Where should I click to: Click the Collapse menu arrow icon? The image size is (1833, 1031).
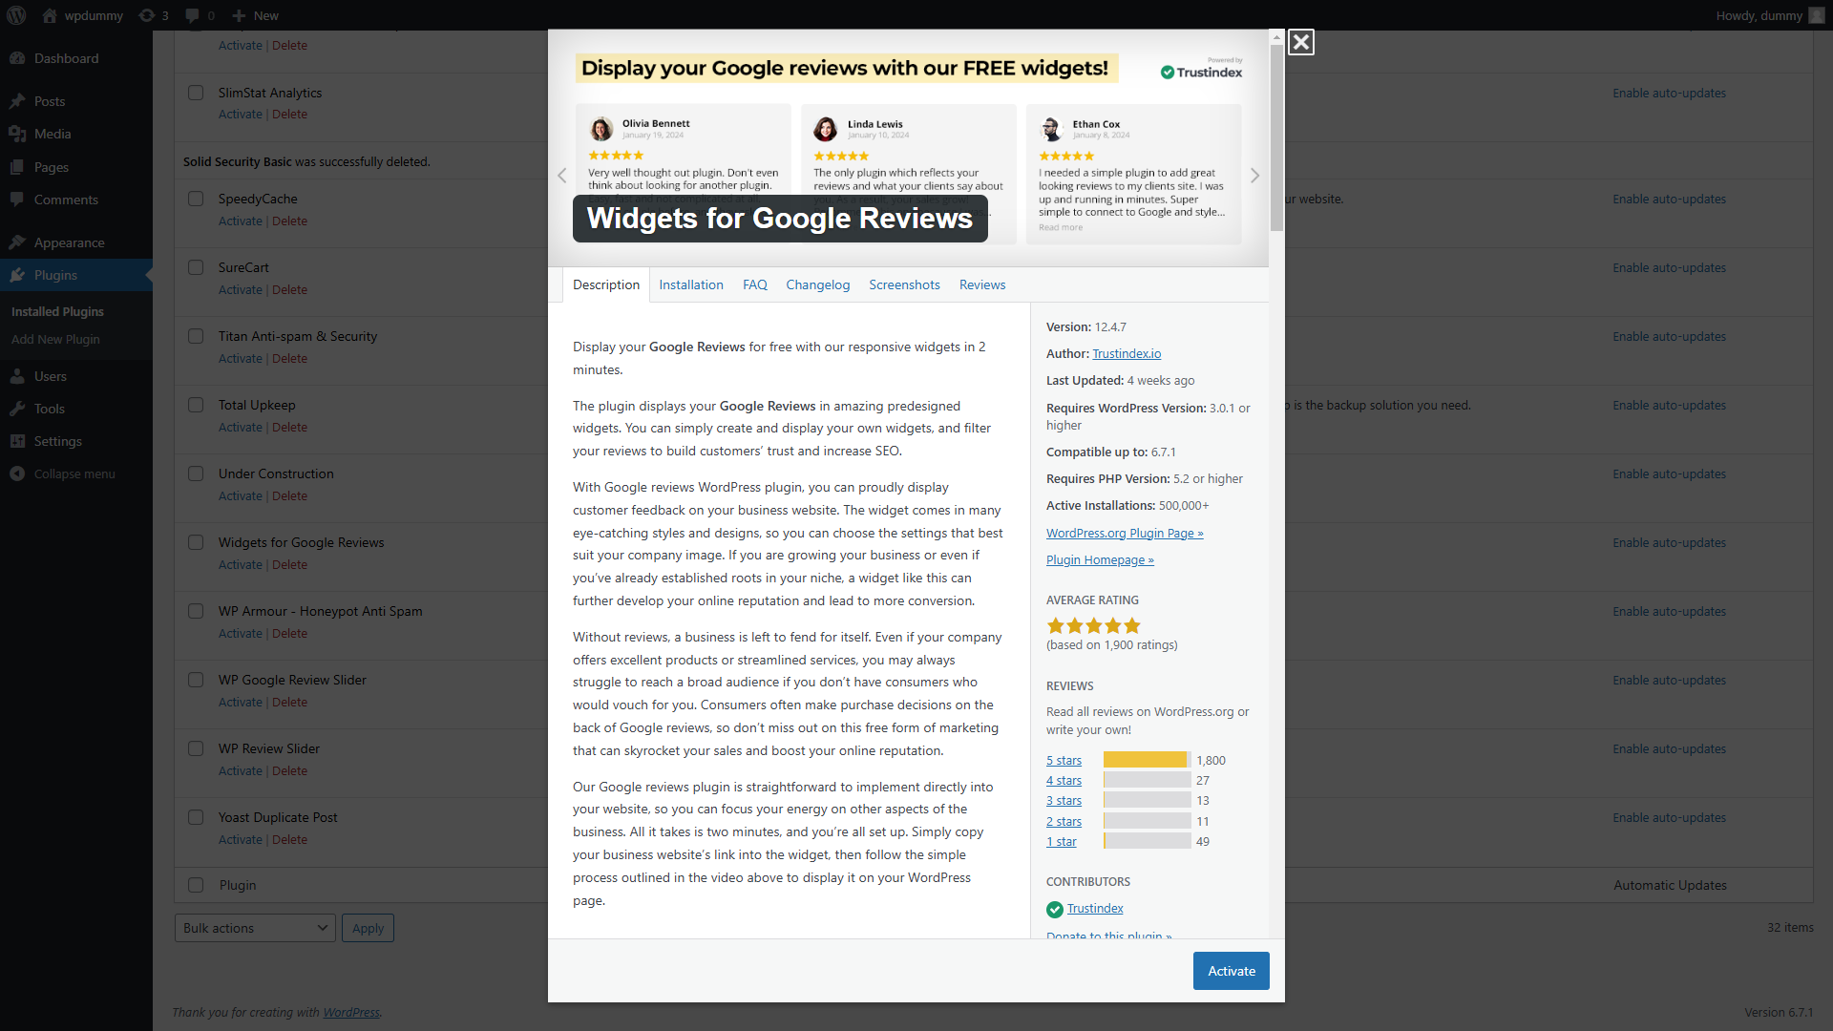[x=17, y=473]
